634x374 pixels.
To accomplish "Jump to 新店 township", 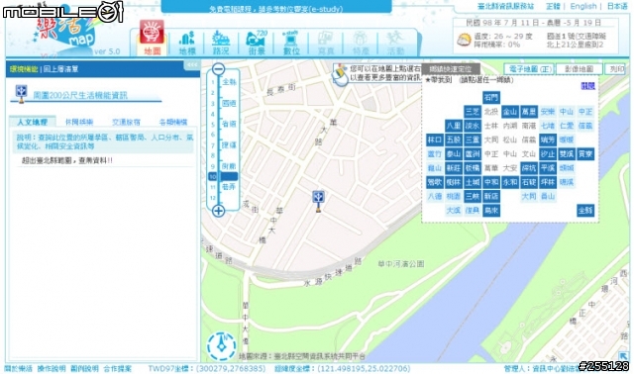I will tap(491, 196).
